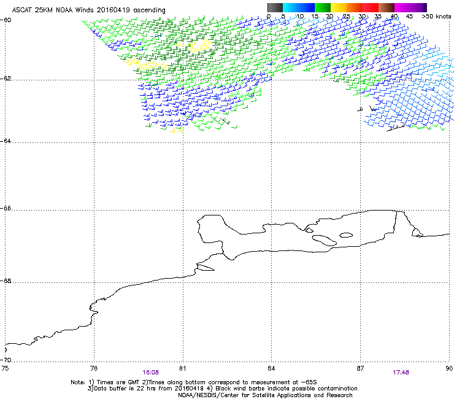Click the cyan-to-blue 5–15 knots gradient swatch
This screenshot has width=454, height=399.
299,7
